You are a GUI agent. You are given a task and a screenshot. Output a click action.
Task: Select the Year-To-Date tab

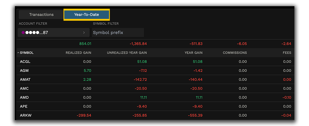[87, 15]
